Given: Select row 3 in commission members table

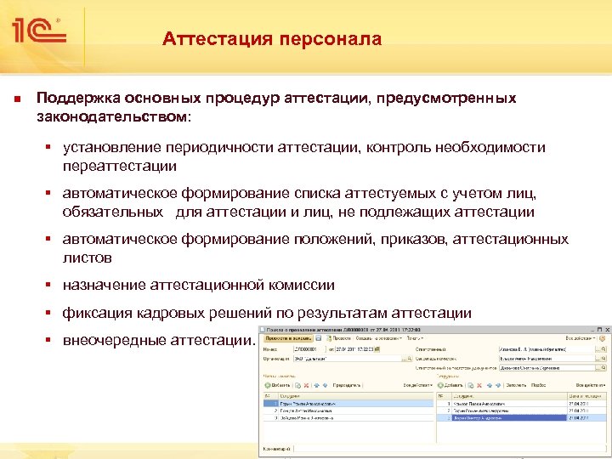Looking at the screenshot, I should pos(348,417).
